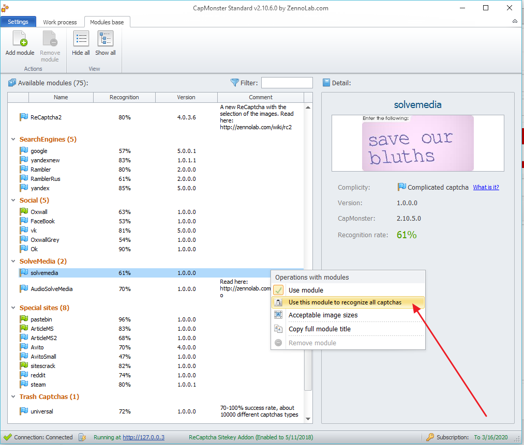Click the module list scroll down arrow
Viewport: 524px width, 445px height.
point(308,419)
